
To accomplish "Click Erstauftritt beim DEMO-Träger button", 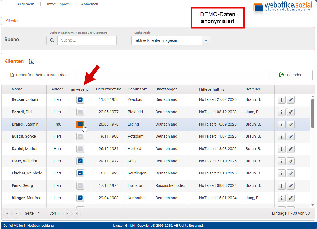I will pos(39,75).
